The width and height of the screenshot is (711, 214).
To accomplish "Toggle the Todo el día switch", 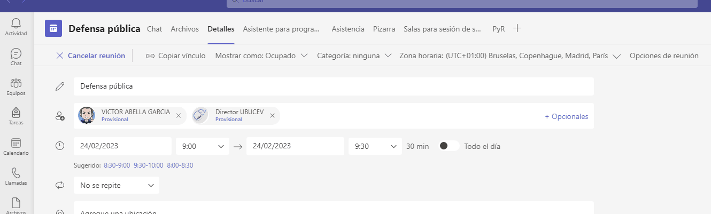I will (x=449, y=146).
